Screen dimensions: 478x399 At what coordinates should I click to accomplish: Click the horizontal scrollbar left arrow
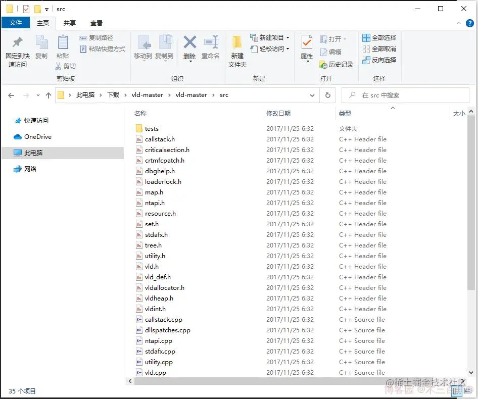130,381
